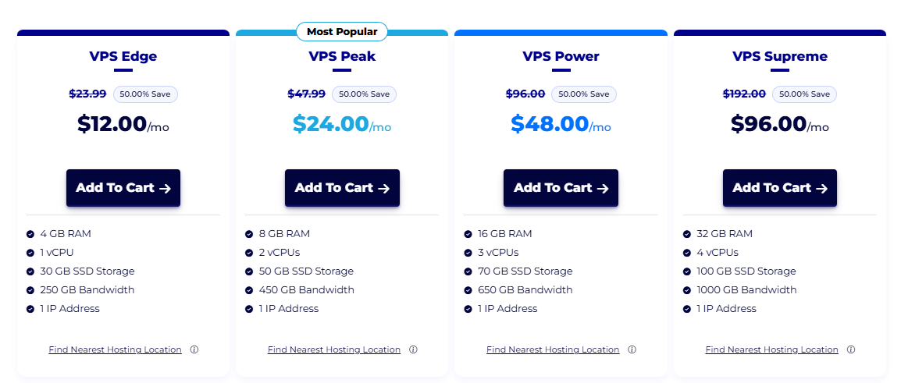Open Find Nearest Hosting Location for VPS Power
Image resolution: width=901 pixels, height=383 pixels.
[x=553, y=349]
